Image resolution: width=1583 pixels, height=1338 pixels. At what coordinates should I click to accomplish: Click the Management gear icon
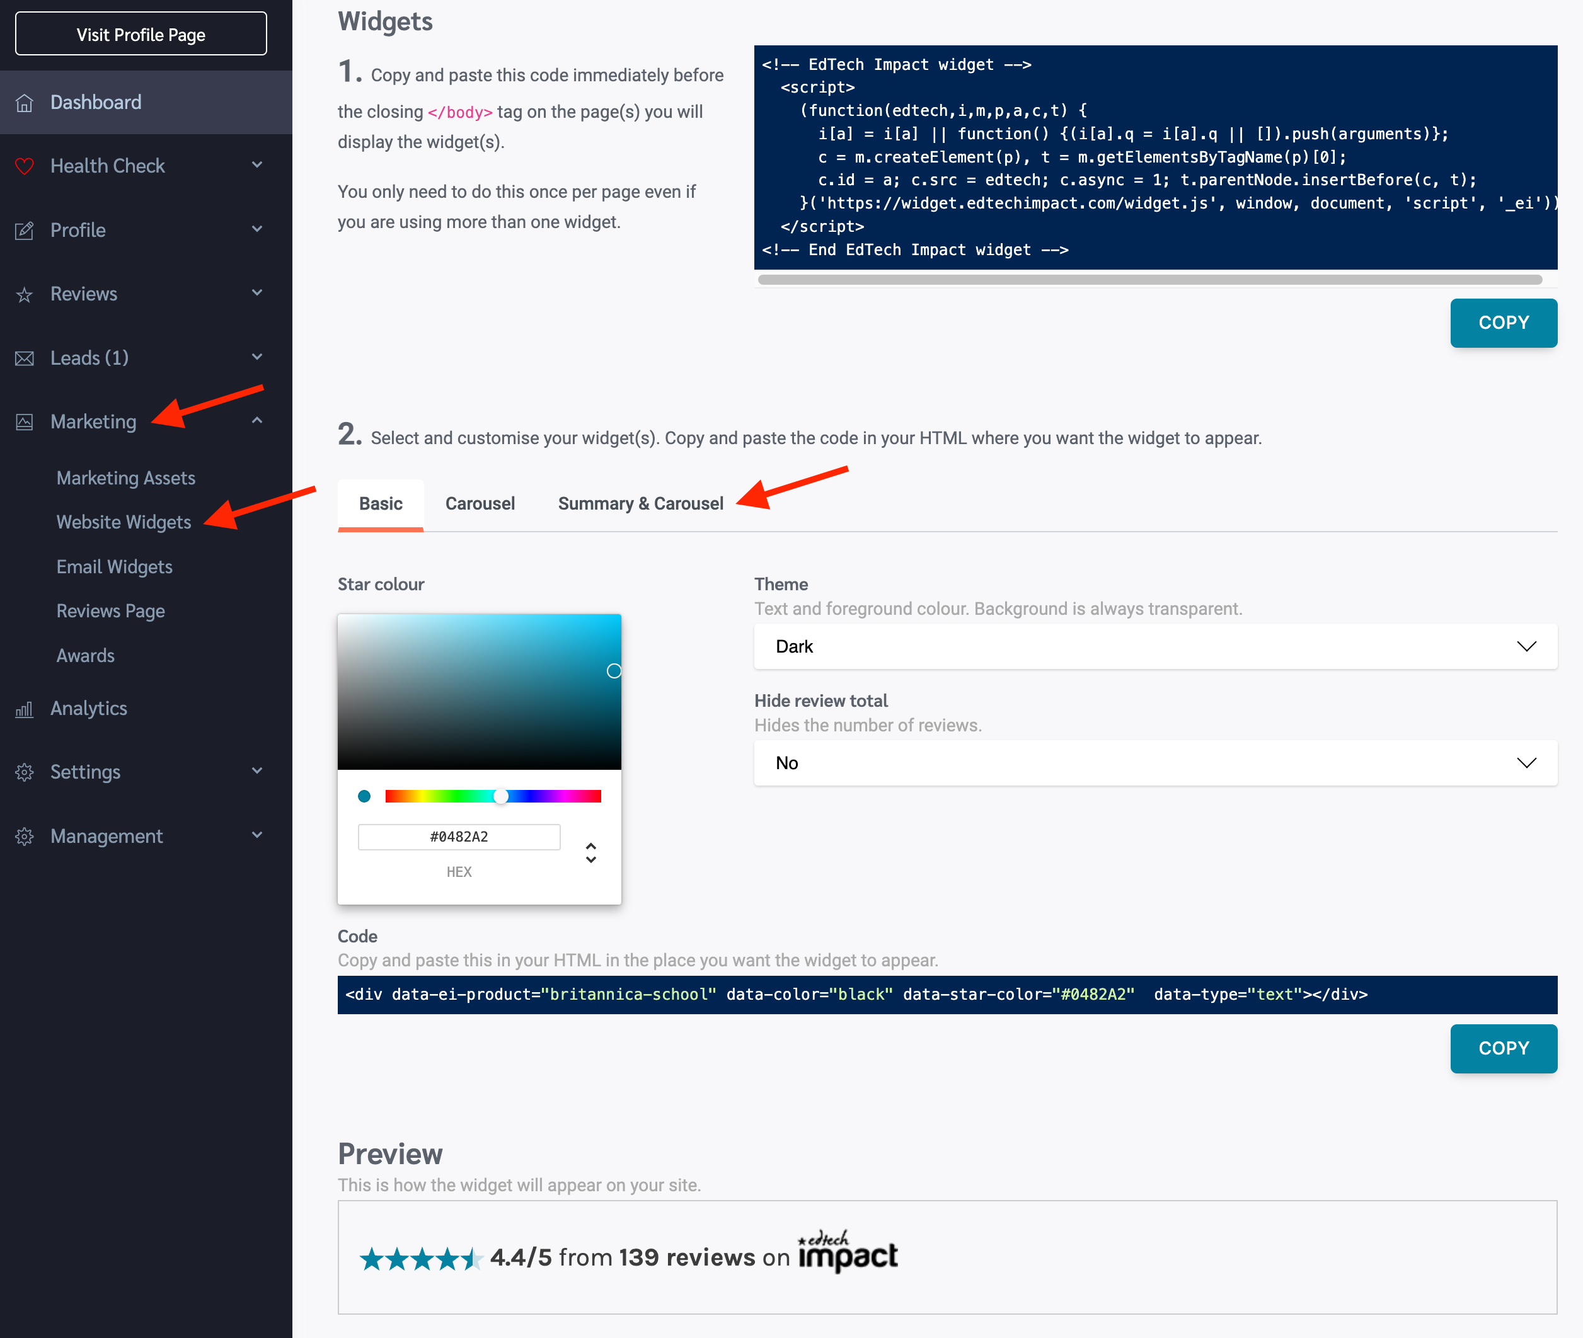coord(25,837)
